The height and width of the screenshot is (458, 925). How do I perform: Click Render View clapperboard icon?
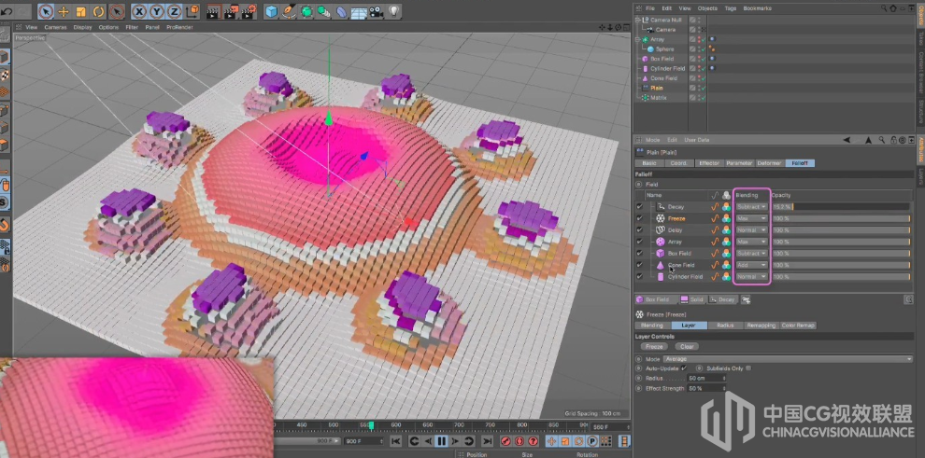click(x=214, y=11)
